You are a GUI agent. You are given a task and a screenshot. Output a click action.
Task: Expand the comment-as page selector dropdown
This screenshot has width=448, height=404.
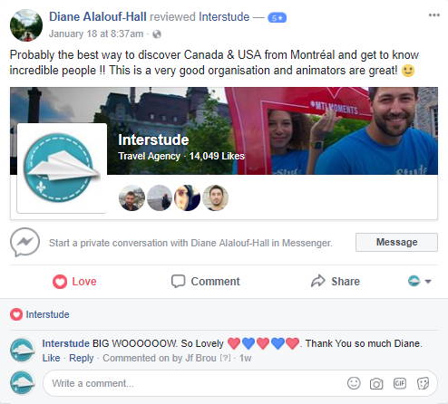[x=420, y=281]
